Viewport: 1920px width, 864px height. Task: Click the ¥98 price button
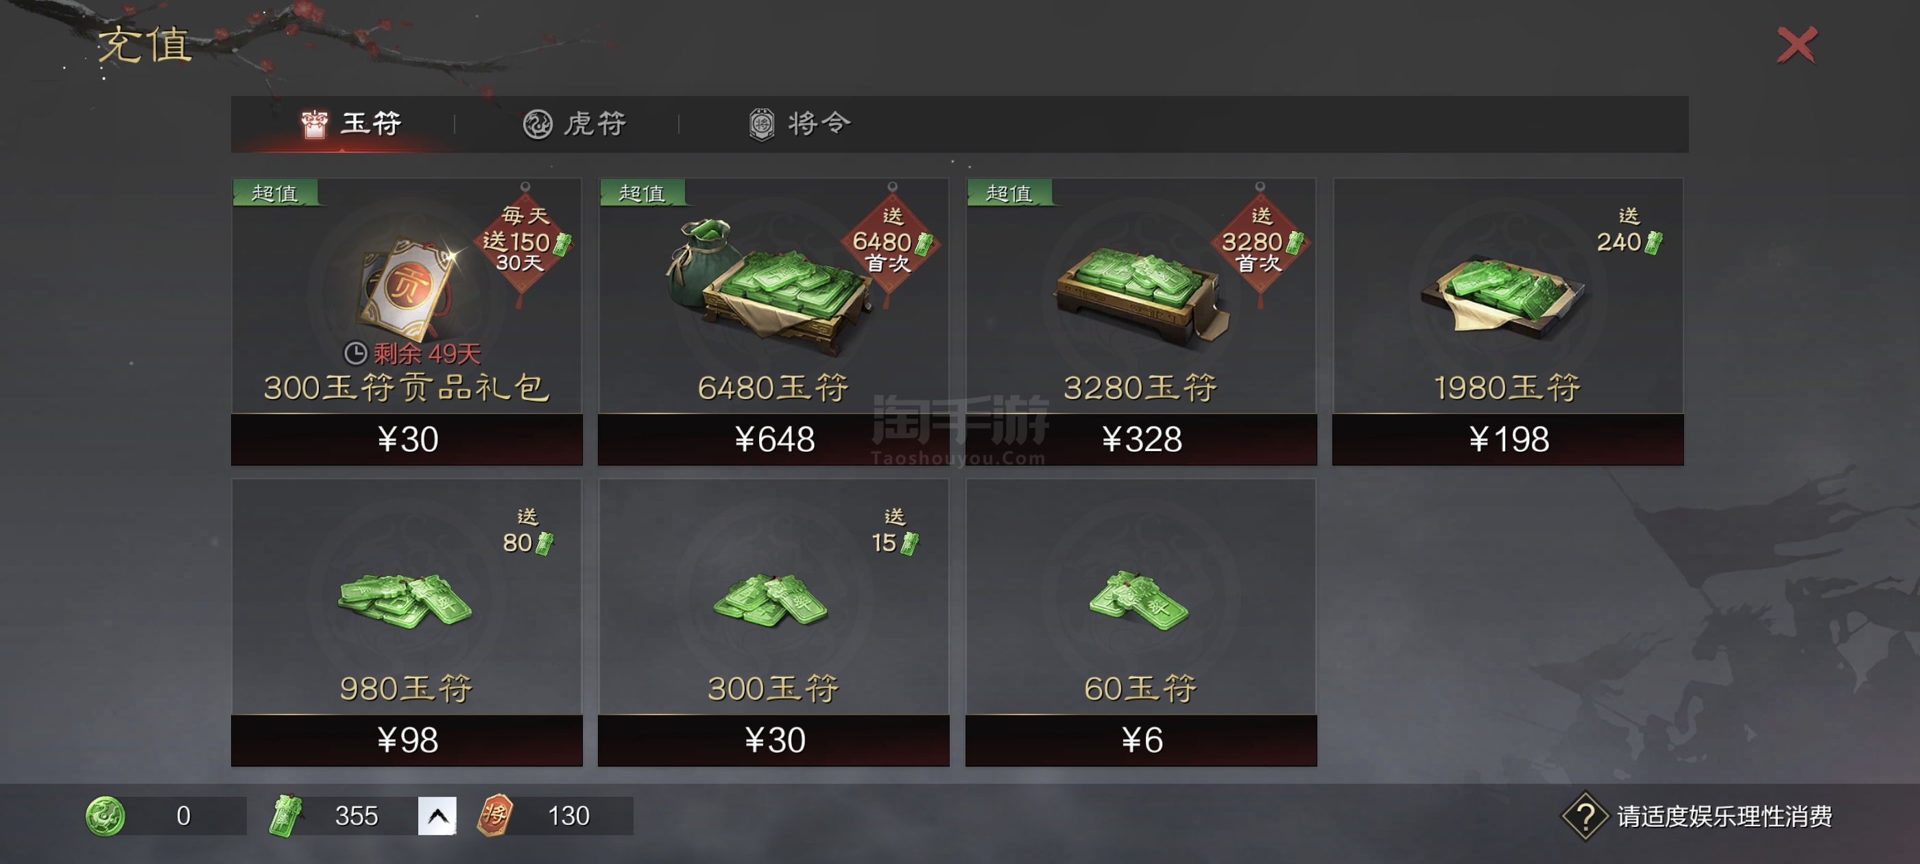click(406, 741)
